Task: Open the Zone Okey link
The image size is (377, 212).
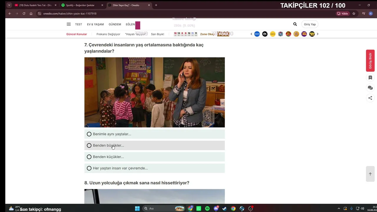Action: [207, 34]
